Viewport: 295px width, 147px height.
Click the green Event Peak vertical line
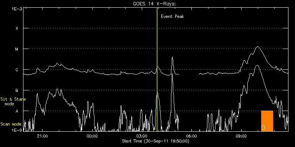[157, 69]
